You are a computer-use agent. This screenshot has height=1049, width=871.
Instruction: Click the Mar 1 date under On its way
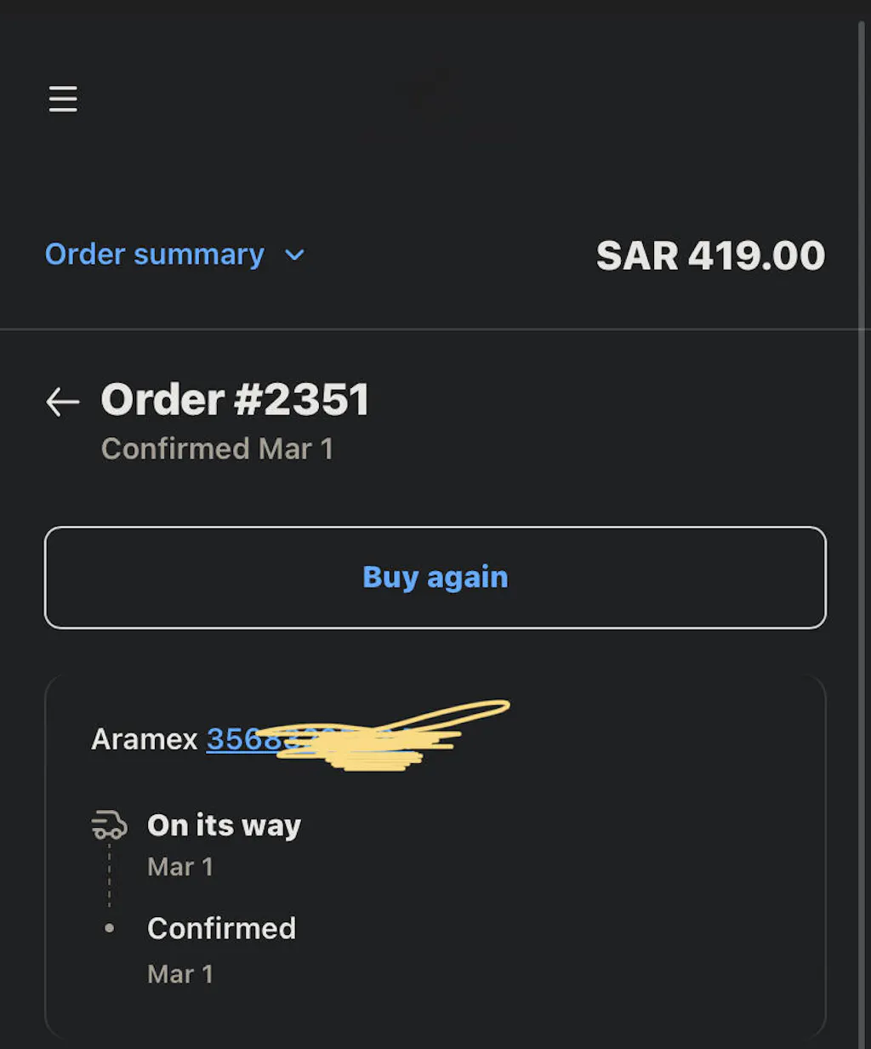[x=180, y=867]
